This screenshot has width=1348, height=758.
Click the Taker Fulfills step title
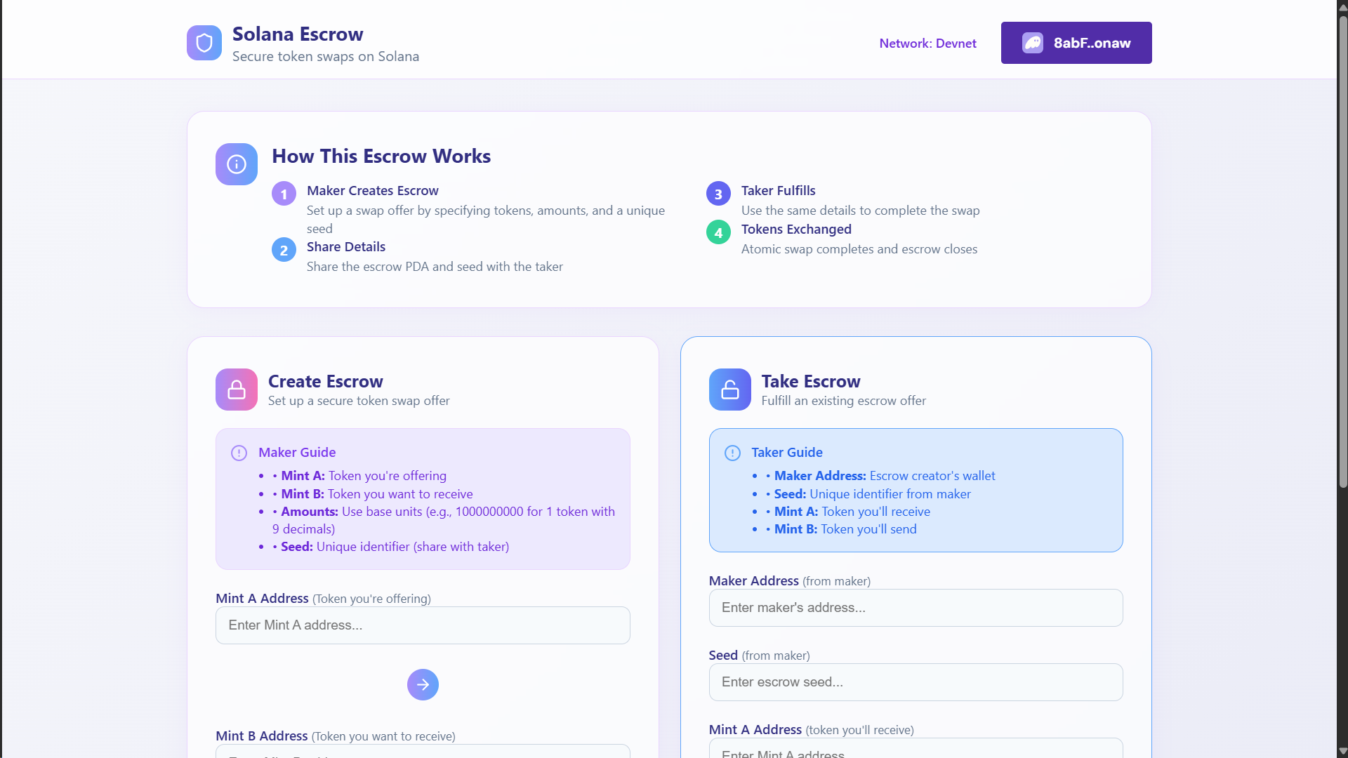pyautogui.click(x=778, y=191)
